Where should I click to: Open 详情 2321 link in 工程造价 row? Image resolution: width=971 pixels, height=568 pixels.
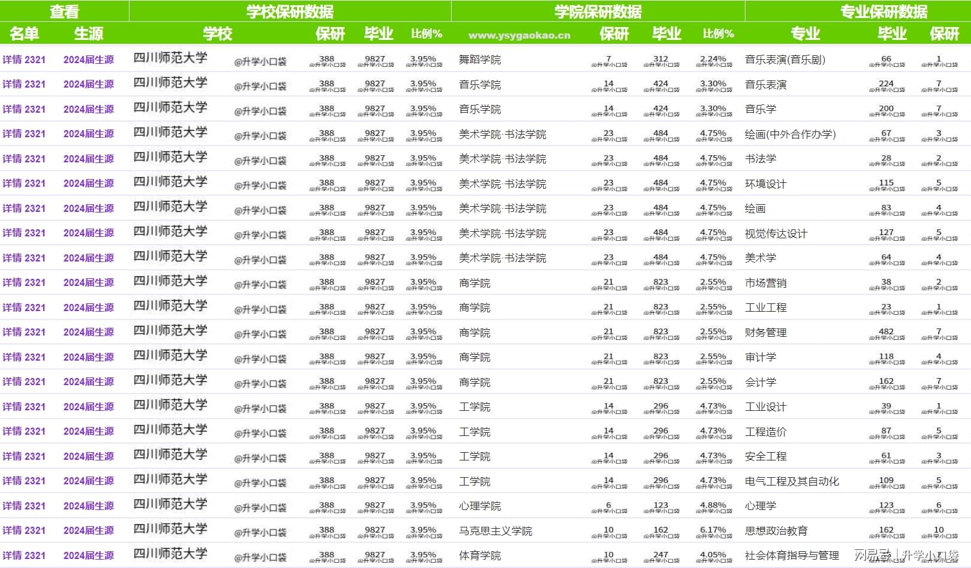tap(24, 431)
